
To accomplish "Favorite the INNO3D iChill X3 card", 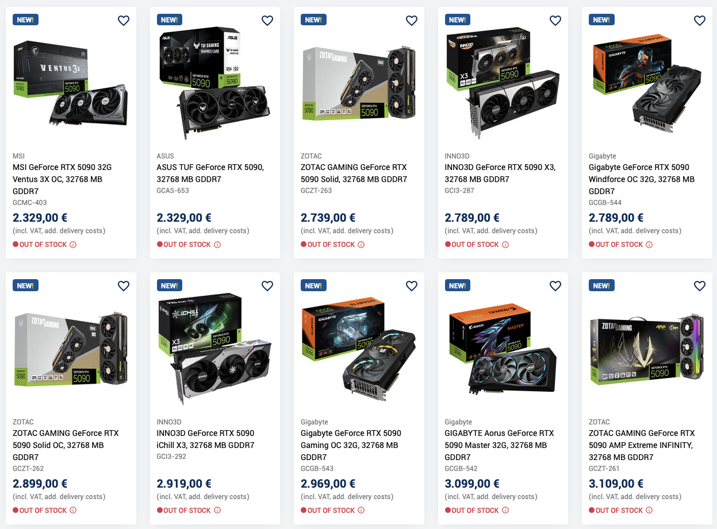I will click(267, 286).
